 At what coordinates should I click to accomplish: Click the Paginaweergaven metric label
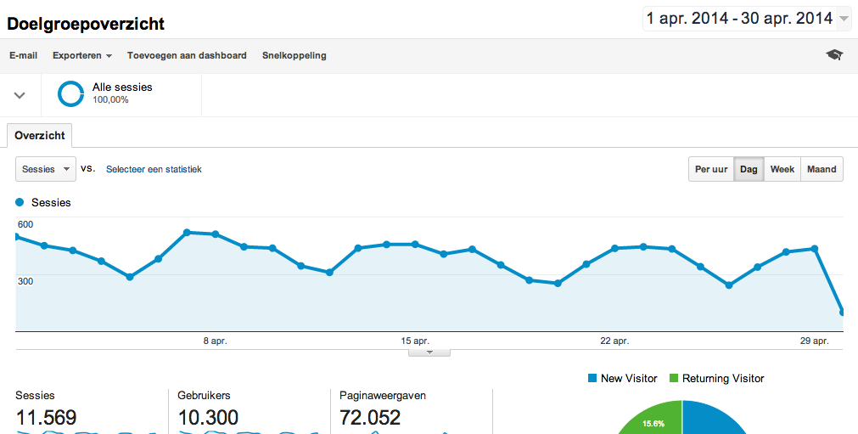[x=383, y=396]
